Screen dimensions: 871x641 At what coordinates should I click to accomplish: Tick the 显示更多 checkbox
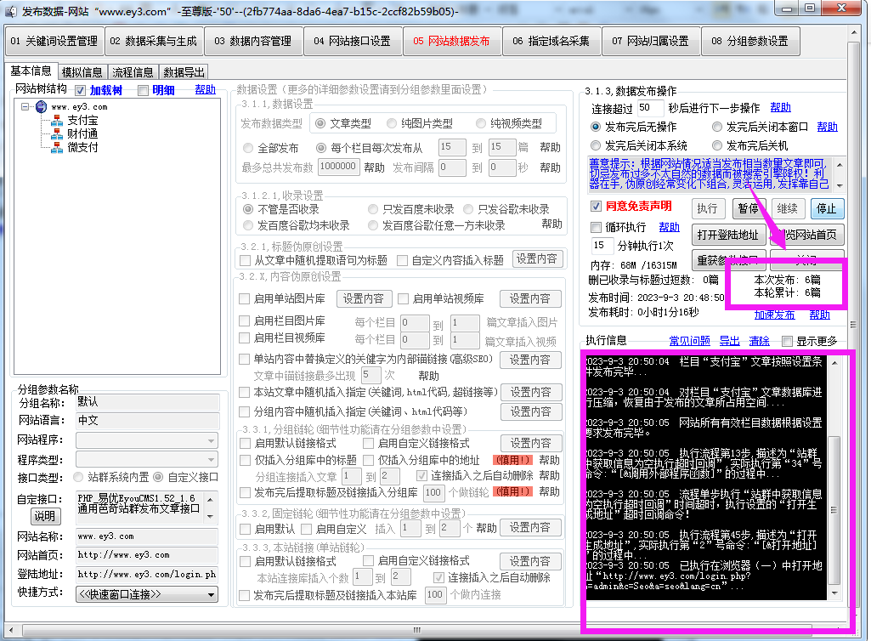click(x=787, y=341)
